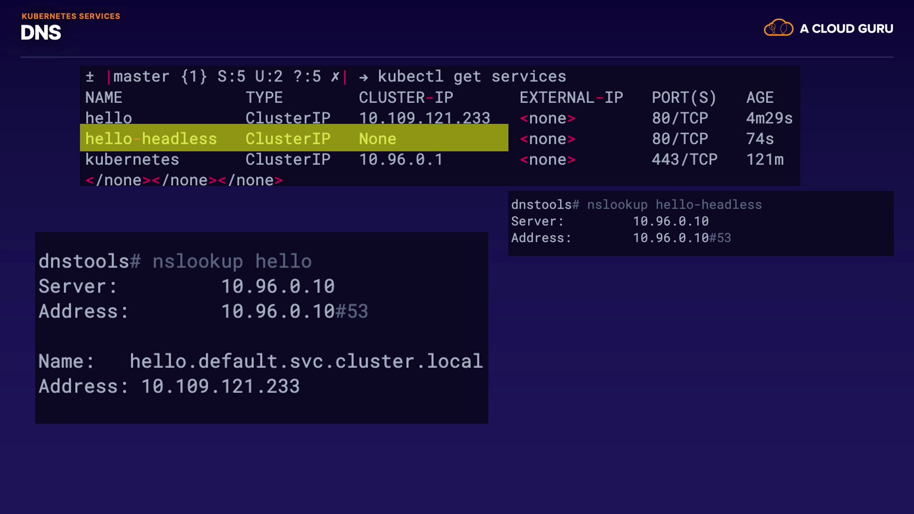
Task: Click the prompt arrow before kubectl
Action: (364, 77)
